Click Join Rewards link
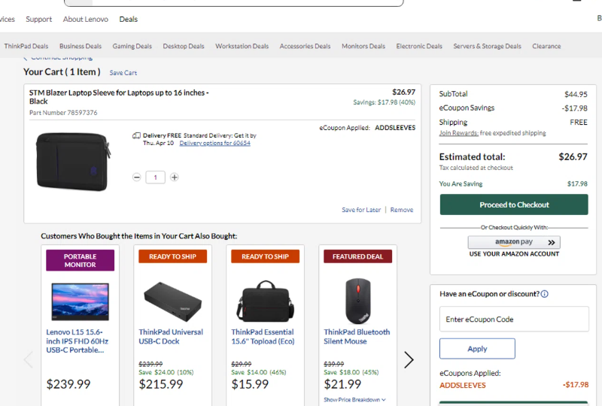 459,133
